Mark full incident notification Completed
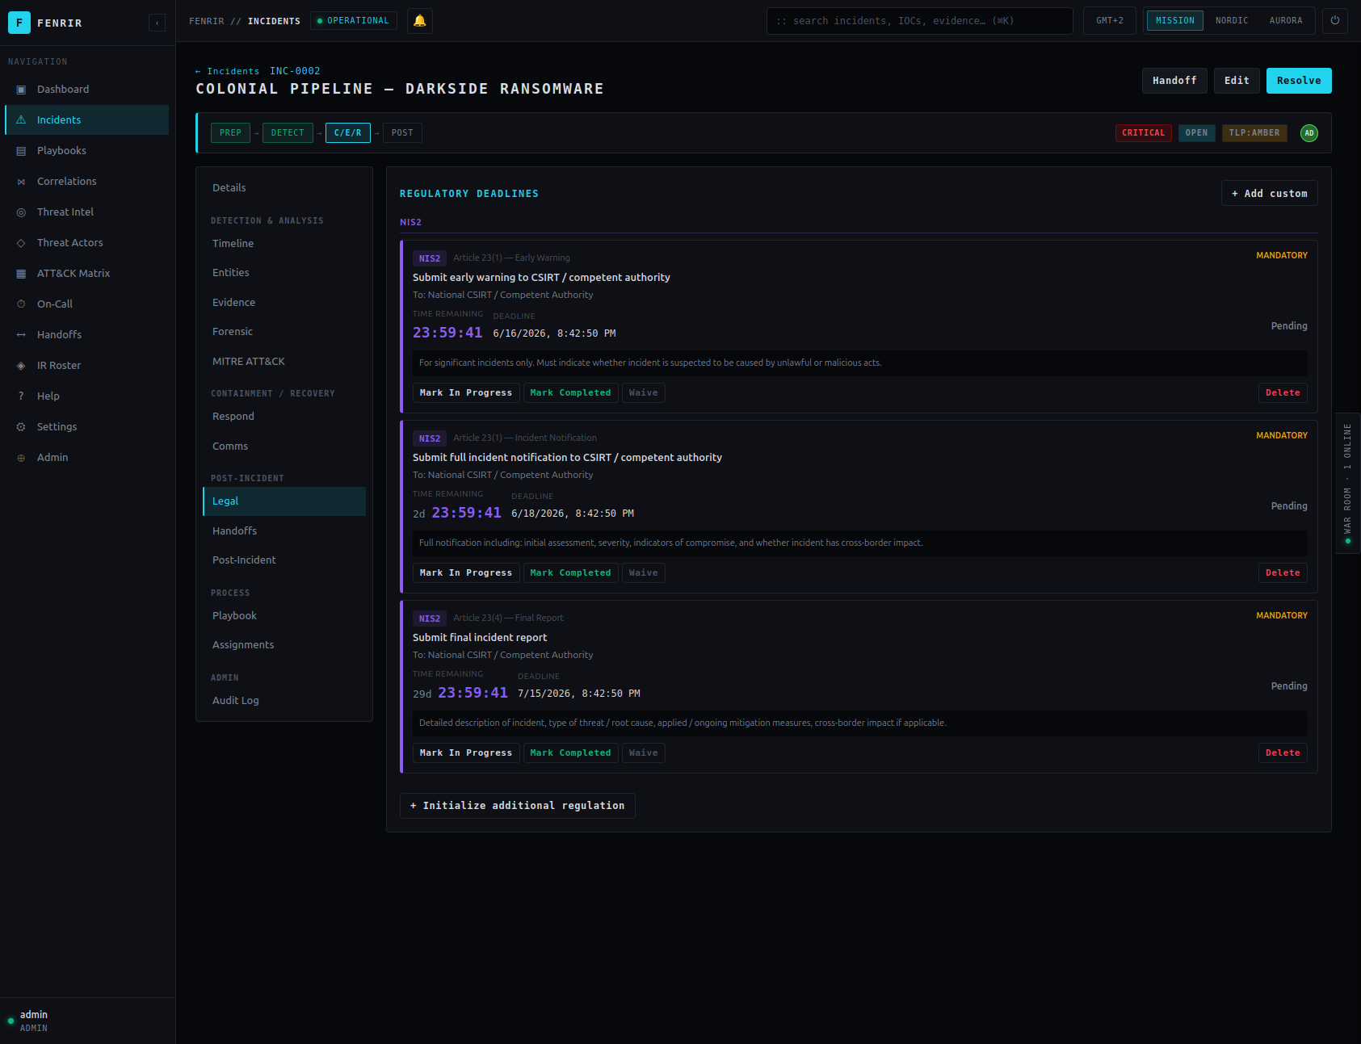 pyautogui.click(x=571, y=573)
